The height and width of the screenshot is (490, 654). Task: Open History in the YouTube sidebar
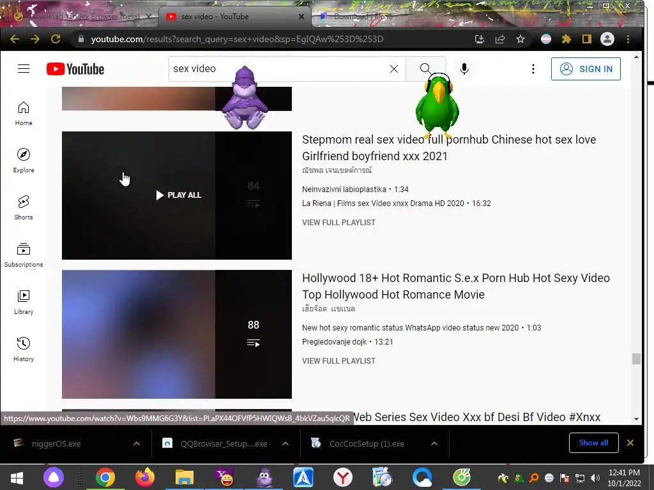click(24, 349)
